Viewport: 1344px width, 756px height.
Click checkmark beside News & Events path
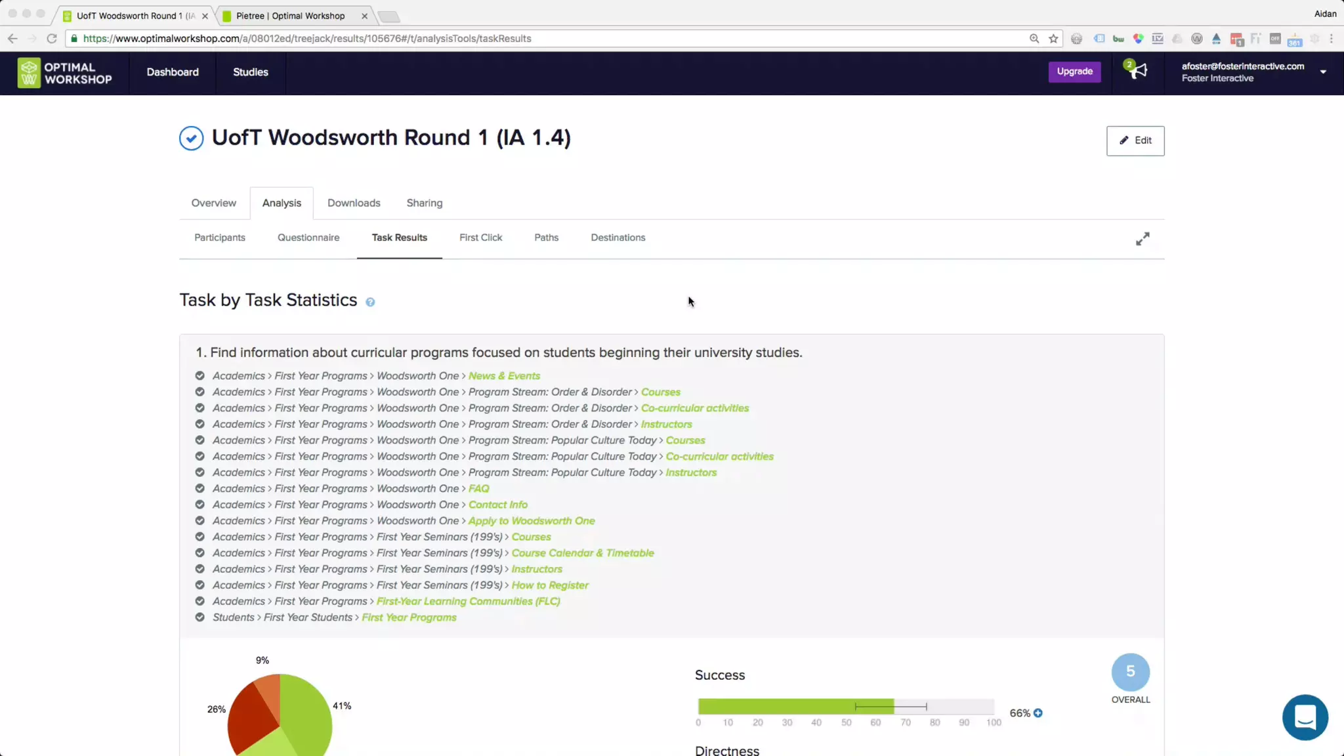click(200, 376)
